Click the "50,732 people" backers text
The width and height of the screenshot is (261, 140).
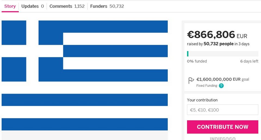coord(218,44)
